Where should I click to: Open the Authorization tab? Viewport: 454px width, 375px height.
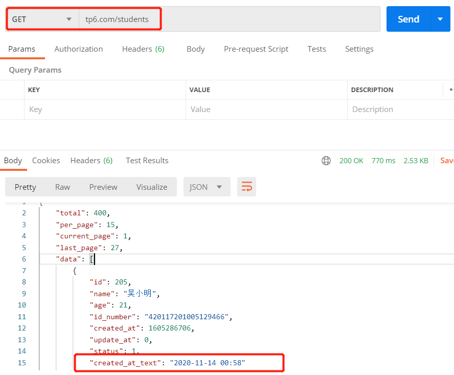pyautogui.click(x=78, y=49)
